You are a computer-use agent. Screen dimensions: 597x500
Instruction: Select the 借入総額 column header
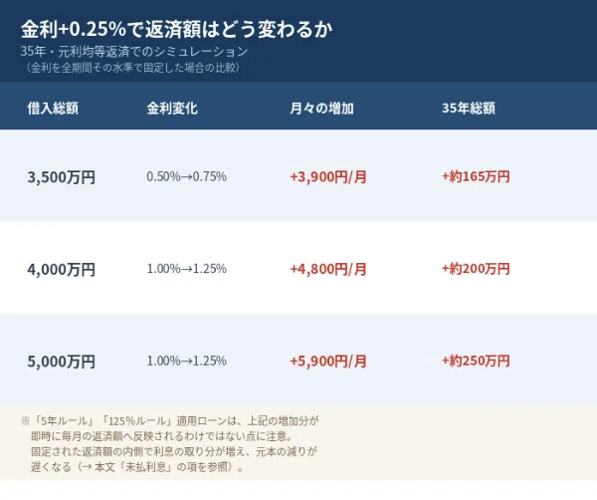tap(53, 109)
